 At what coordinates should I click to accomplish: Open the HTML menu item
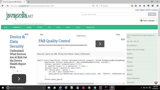58,27
